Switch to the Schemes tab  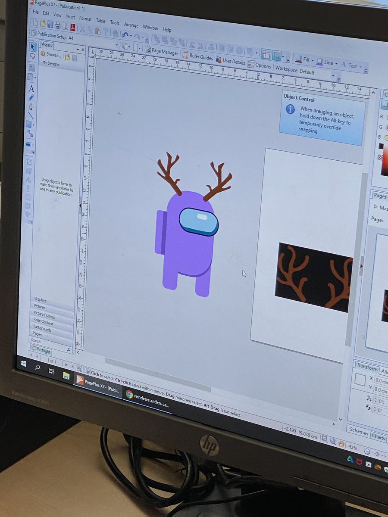coord(359,432)
